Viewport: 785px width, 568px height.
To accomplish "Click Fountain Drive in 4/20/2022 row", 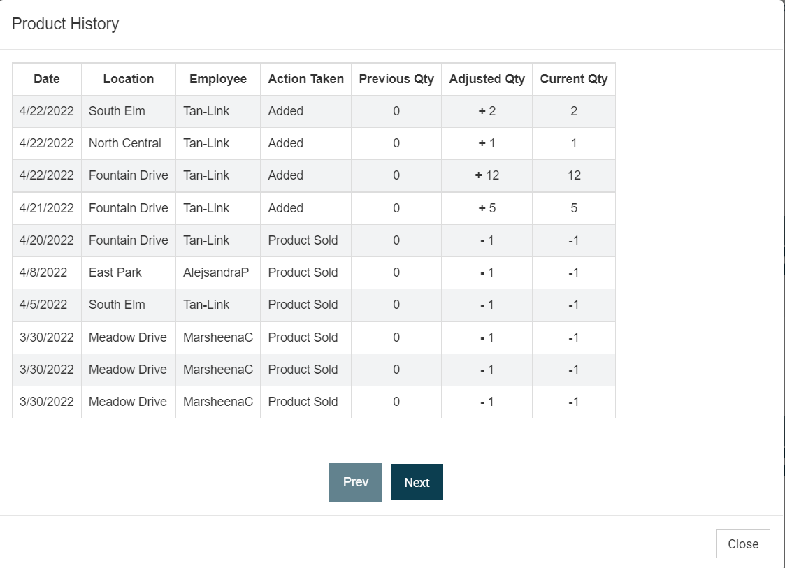I will point(128,240).
